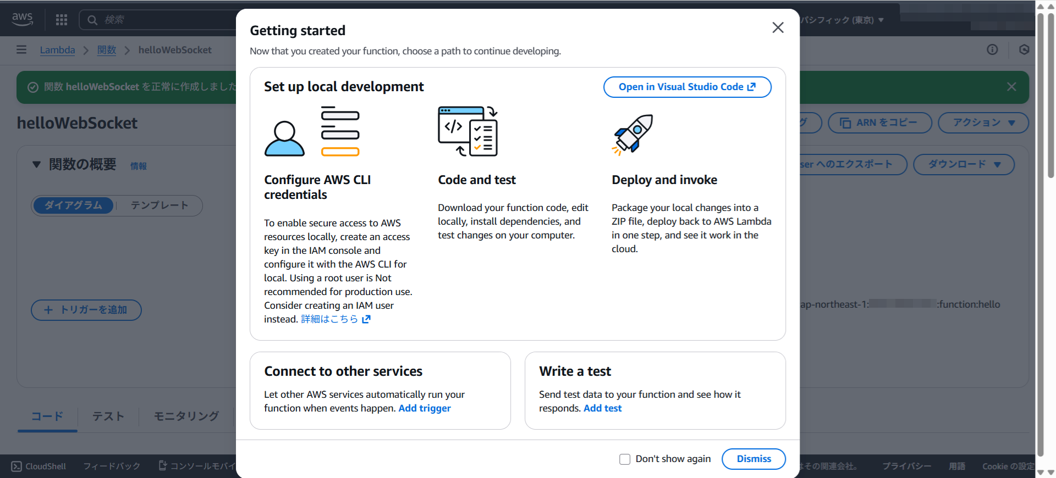Collapse the 関数の概要 section
1056x478 pixels.
tap(36, 164)
